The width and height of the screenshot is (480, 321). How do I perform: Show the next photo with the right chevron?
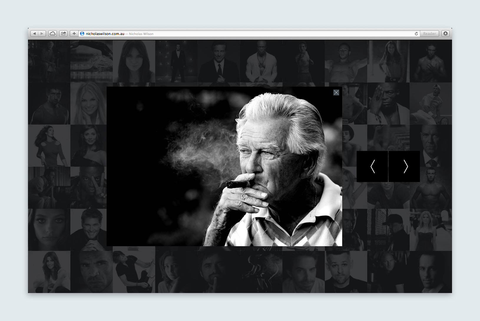coord(404,166)
